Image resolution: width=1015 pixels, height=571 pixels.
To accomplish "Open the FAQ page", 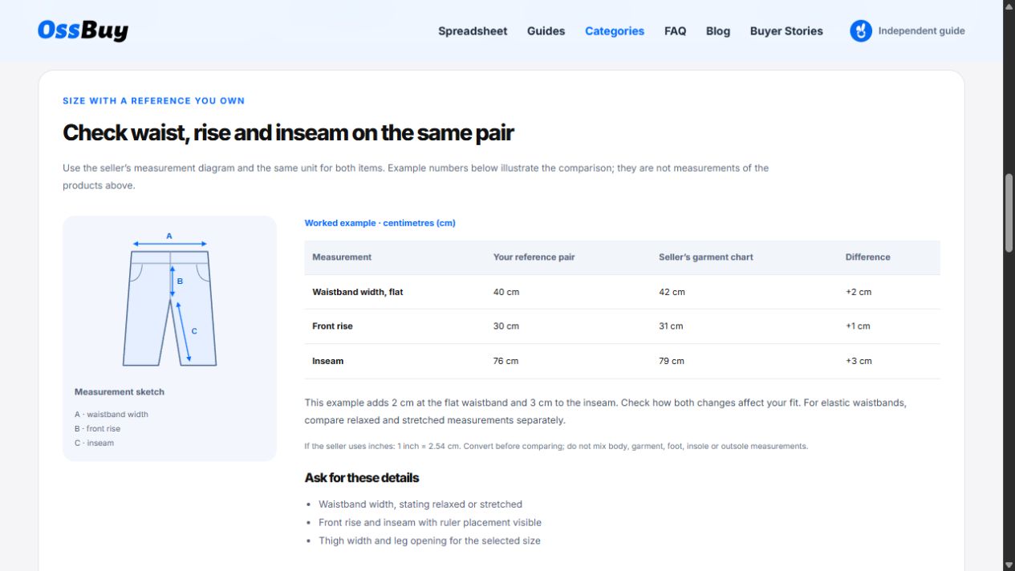I will 675,31.
